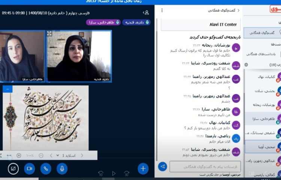
Task: Start screen sharing
Action: point(13,168)
